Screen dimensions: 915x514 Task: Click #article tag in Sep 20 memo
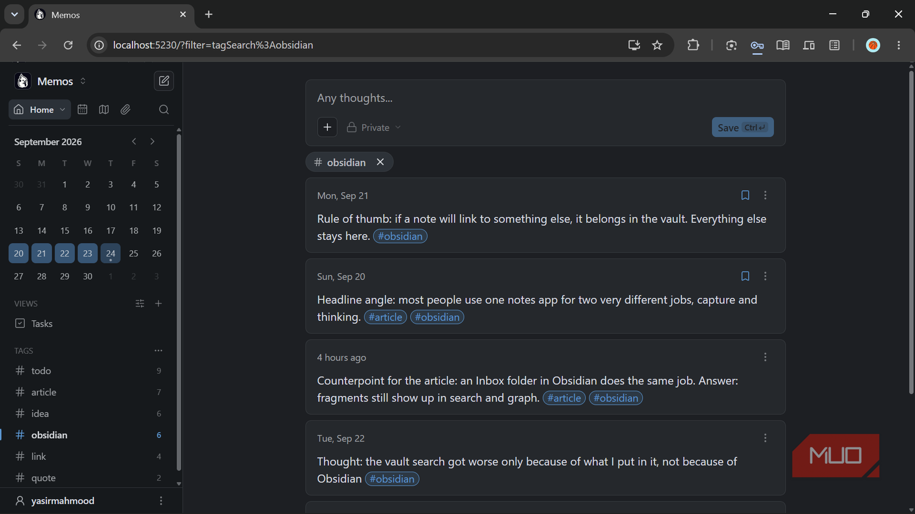click(x=385, y=317)
